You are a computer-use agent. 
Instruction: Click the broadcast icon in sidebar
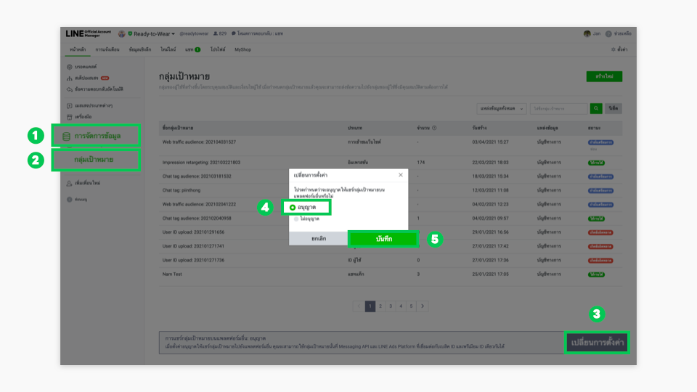pos(69,67)
